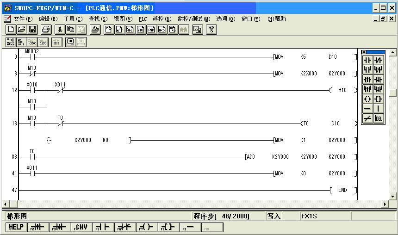
Task: Click the vertical scrollbar down arrow
Action: tap(392, 196)
